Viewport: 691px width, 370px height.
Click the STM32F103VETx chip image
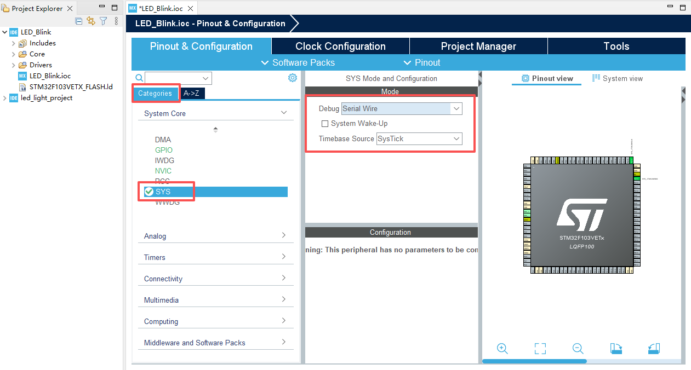coord(581,216)
